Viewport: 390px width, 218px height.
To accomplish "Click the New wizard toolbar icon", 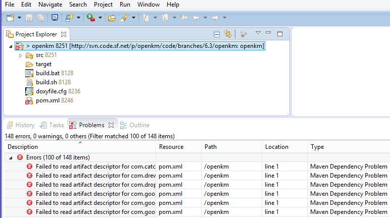I will click(10, 18).
